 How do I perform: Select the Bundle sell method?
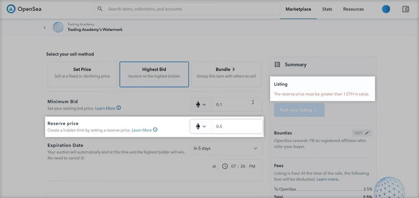[x=226, y=72]
